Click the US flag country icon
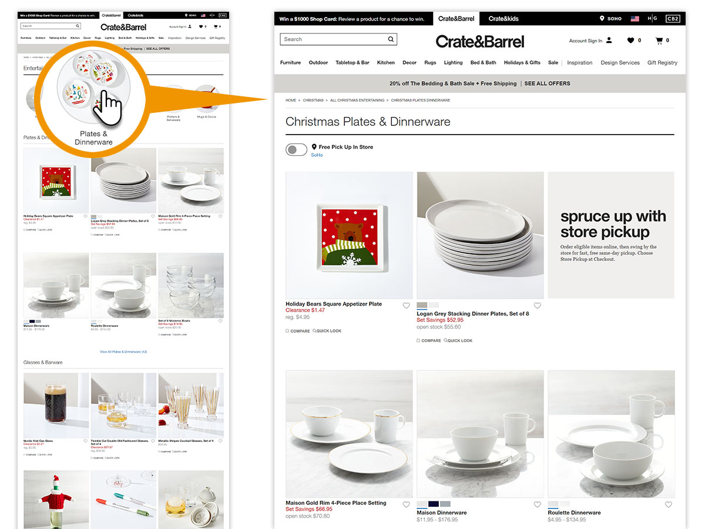Screen dimensions: 705x529 635,19
